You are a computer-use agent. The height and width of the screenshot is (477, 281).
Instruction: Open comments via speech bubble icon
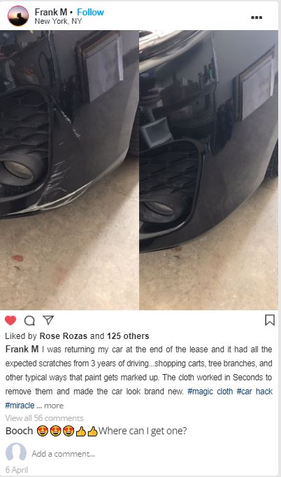[x=29, y=321]
